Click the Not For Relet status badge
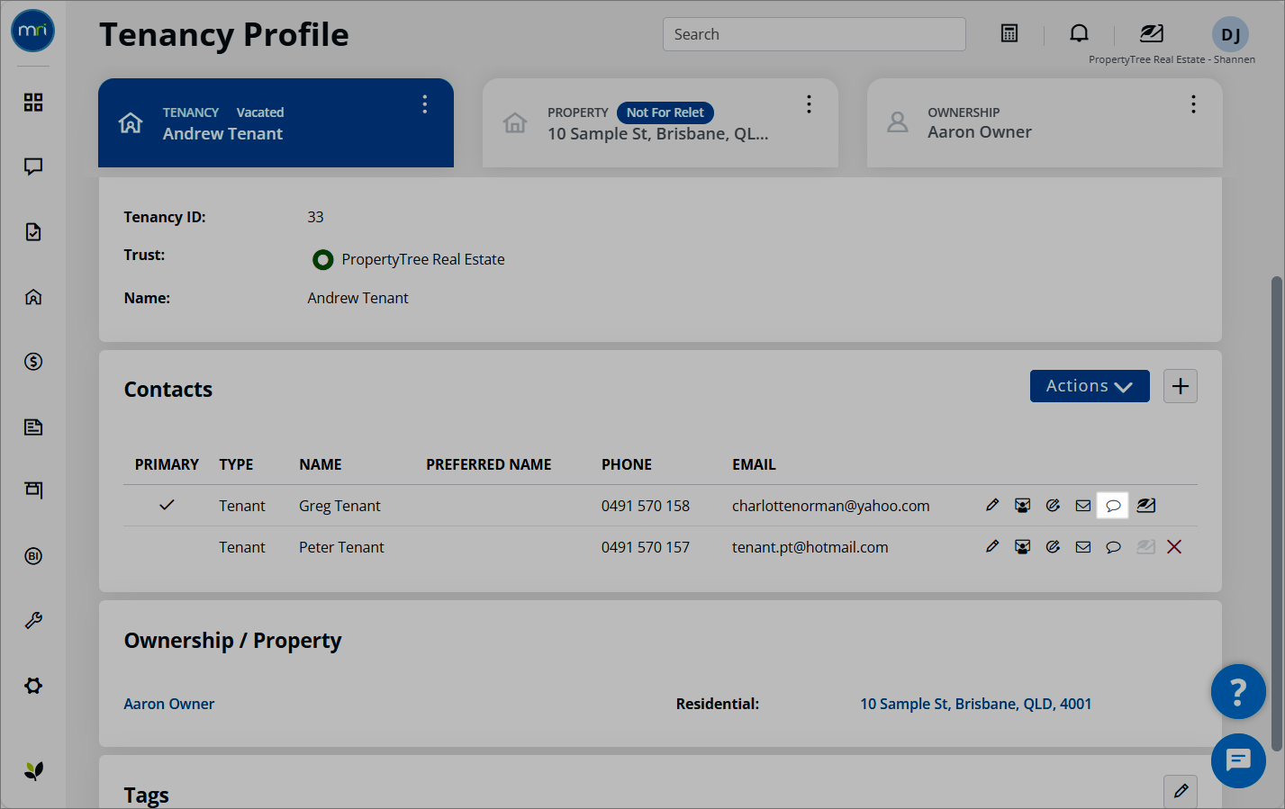 click(x=665, y=112)
